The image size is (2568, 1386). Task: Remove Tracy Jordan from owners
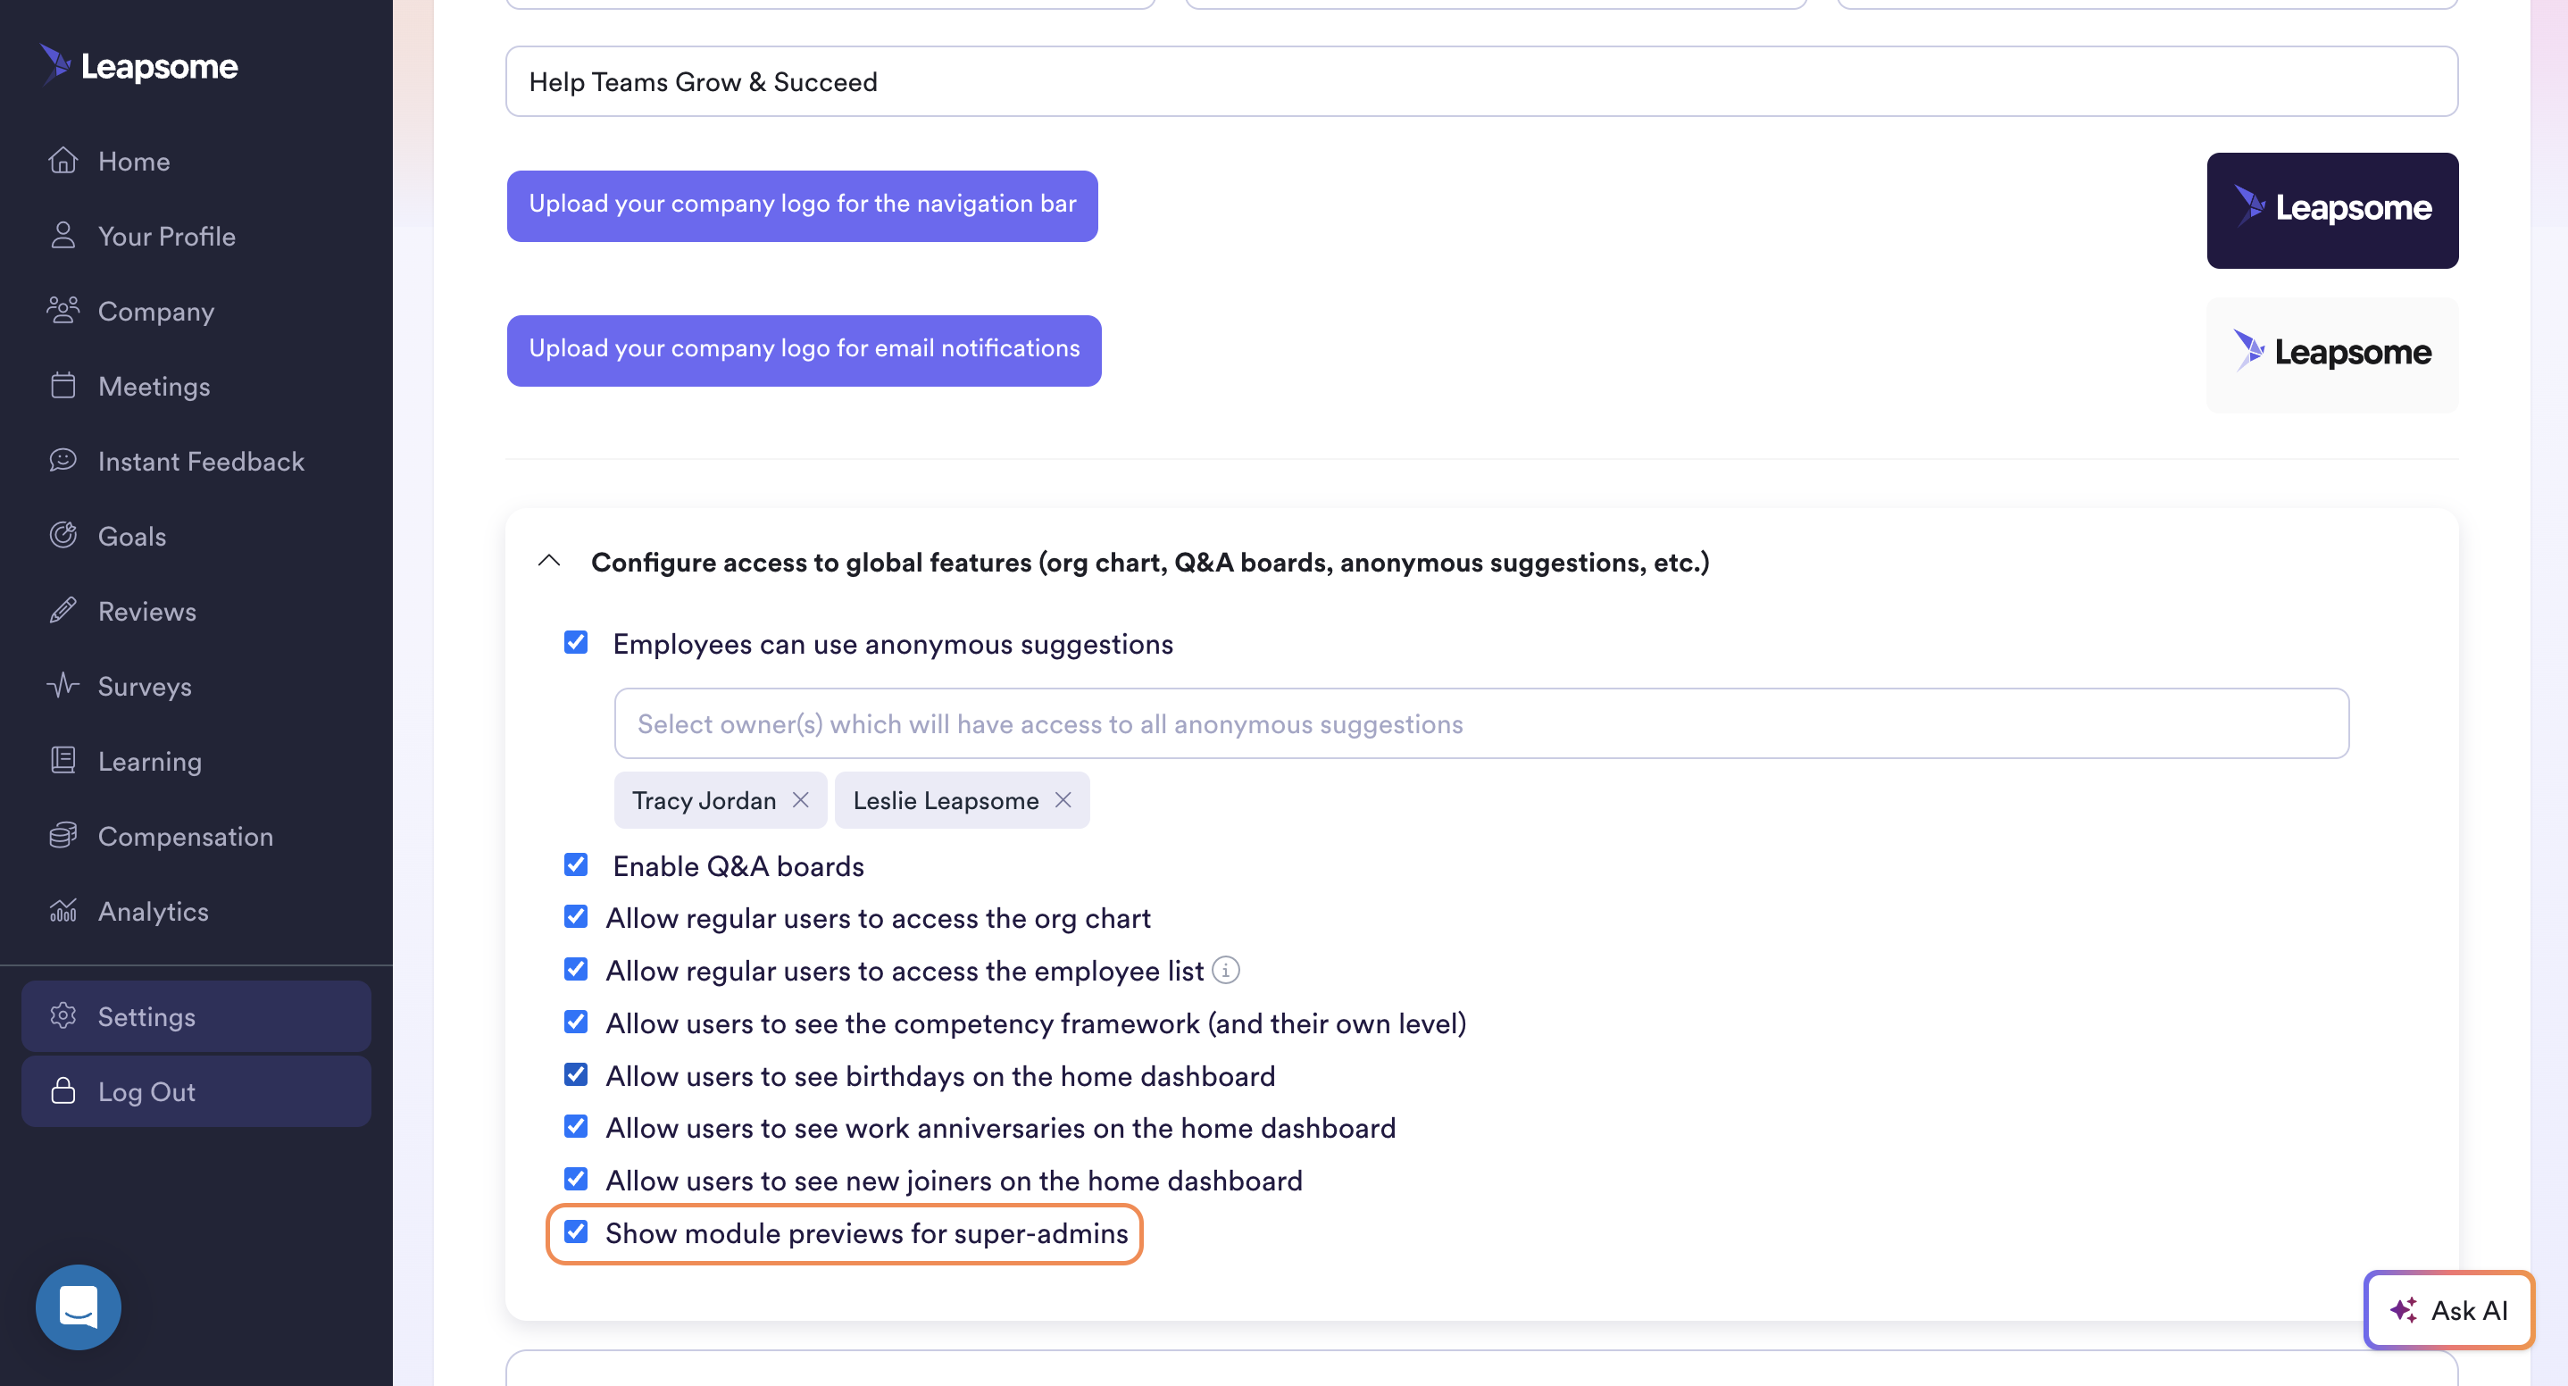tap(799, 799)
